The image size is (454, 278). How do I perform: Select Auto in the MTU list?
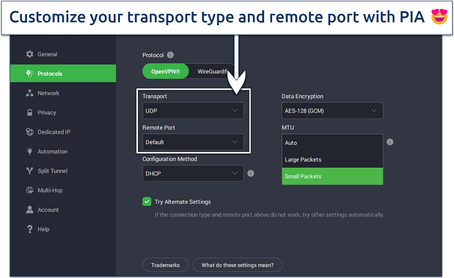point(332,143)
